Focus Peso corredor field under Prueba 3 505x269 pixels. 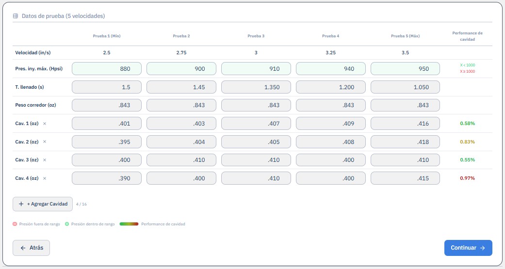pyautogui.click(x=256, y=105)
